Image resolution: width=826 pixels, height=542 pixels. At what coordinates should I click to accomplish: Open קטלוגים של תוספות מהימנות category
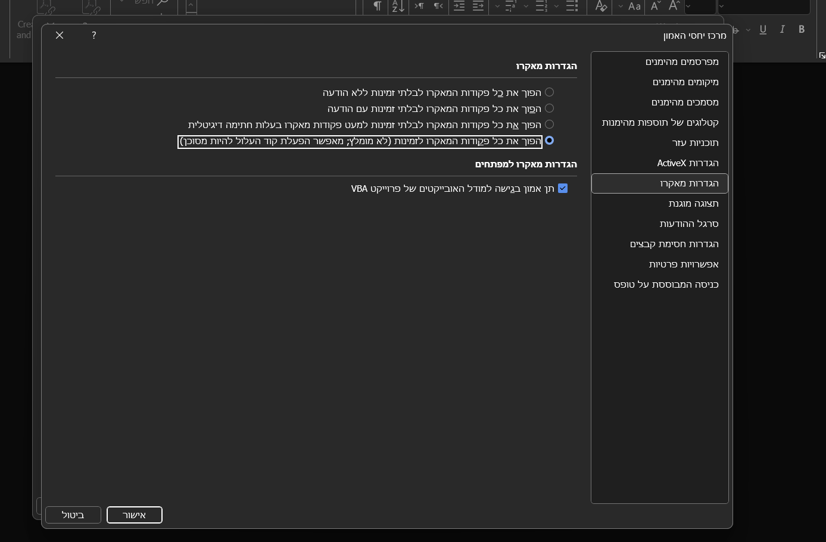tap(660, 123)
